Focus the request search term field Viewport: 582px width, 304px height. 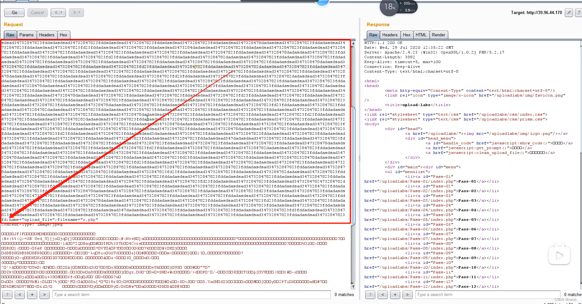coord(192,294)
